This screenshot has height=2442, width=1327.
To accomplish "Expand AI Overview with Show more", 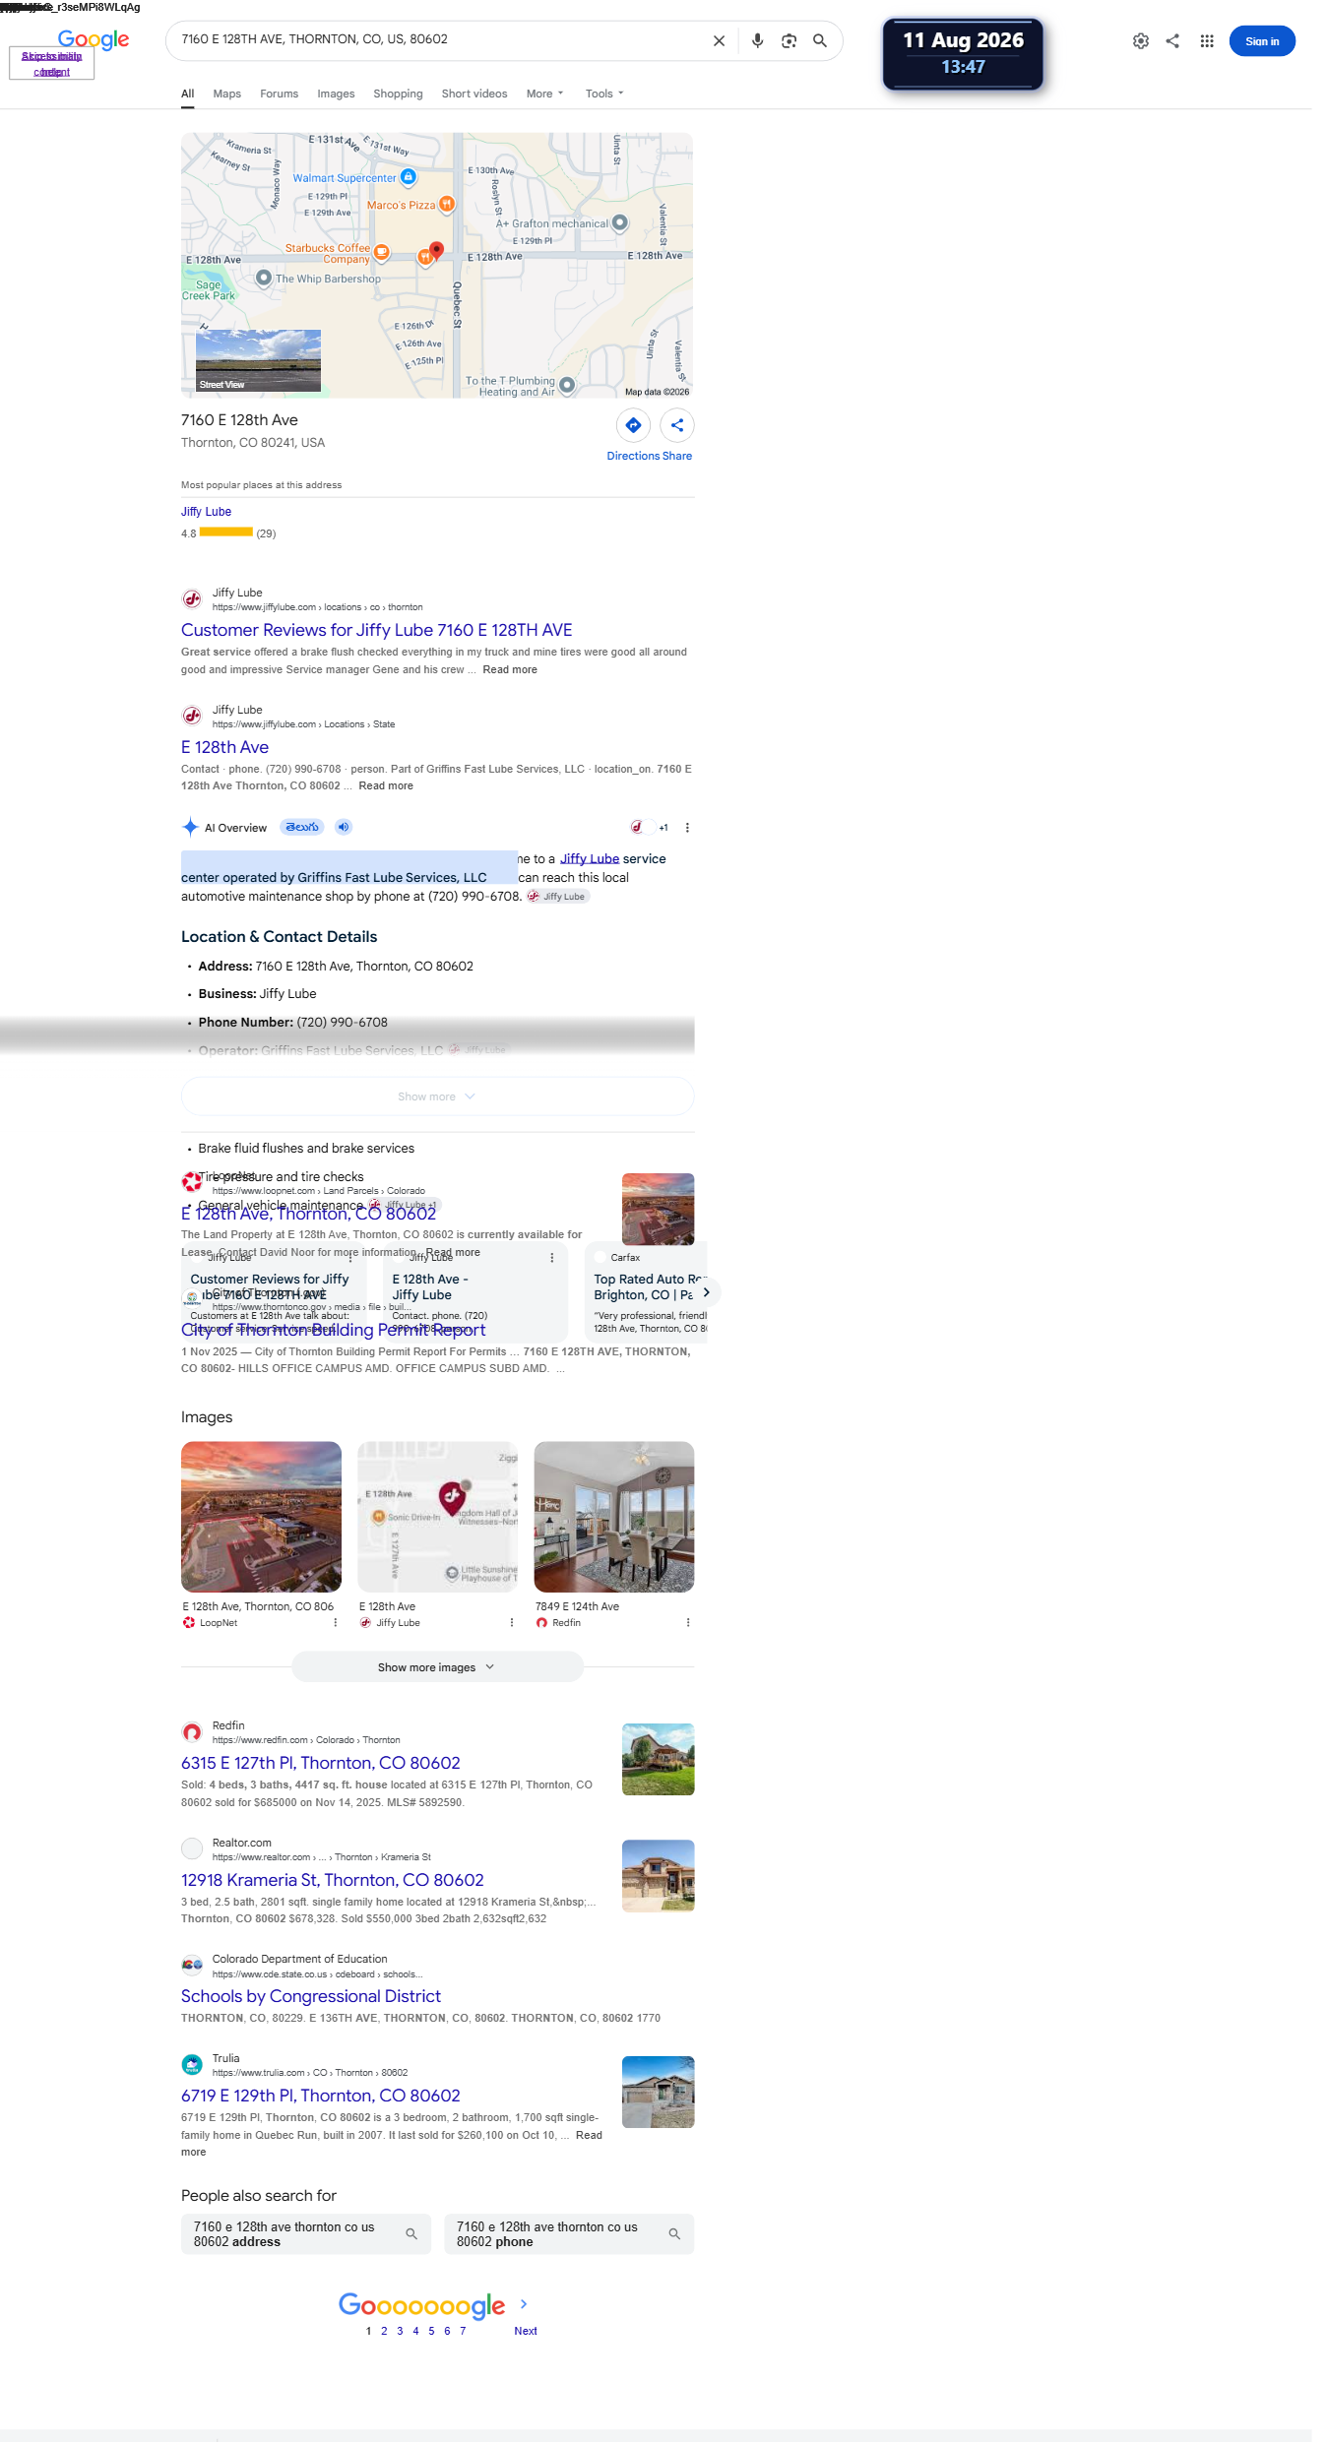I will pyautogui.click(x=437, y=1096).
